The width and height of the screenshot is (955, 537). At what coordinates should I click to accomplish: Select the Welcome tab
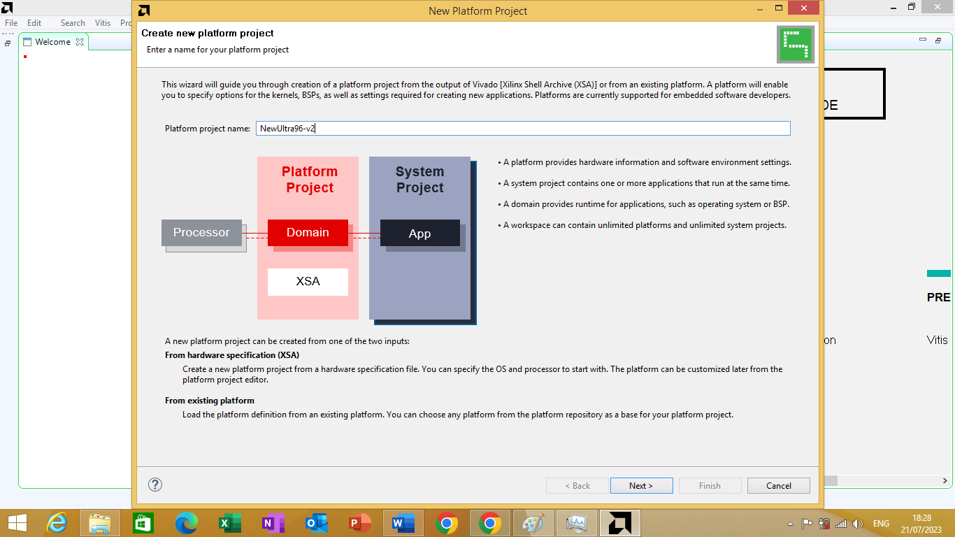click(x=52, y=42)
